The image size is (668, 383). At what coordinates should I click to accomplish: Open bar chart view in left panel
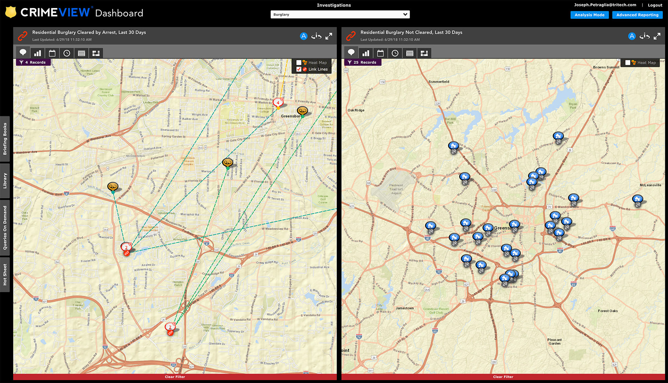pyautogui.click(x=38, y=53)
